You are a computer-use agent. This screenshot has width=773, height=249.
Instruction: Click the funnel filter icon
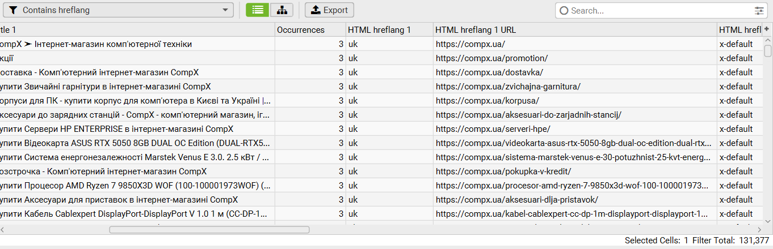[14, 10]
